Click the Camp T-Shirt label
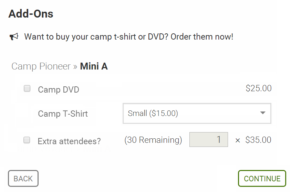Viewport: 290px width, 192px height. click(63, 114)
